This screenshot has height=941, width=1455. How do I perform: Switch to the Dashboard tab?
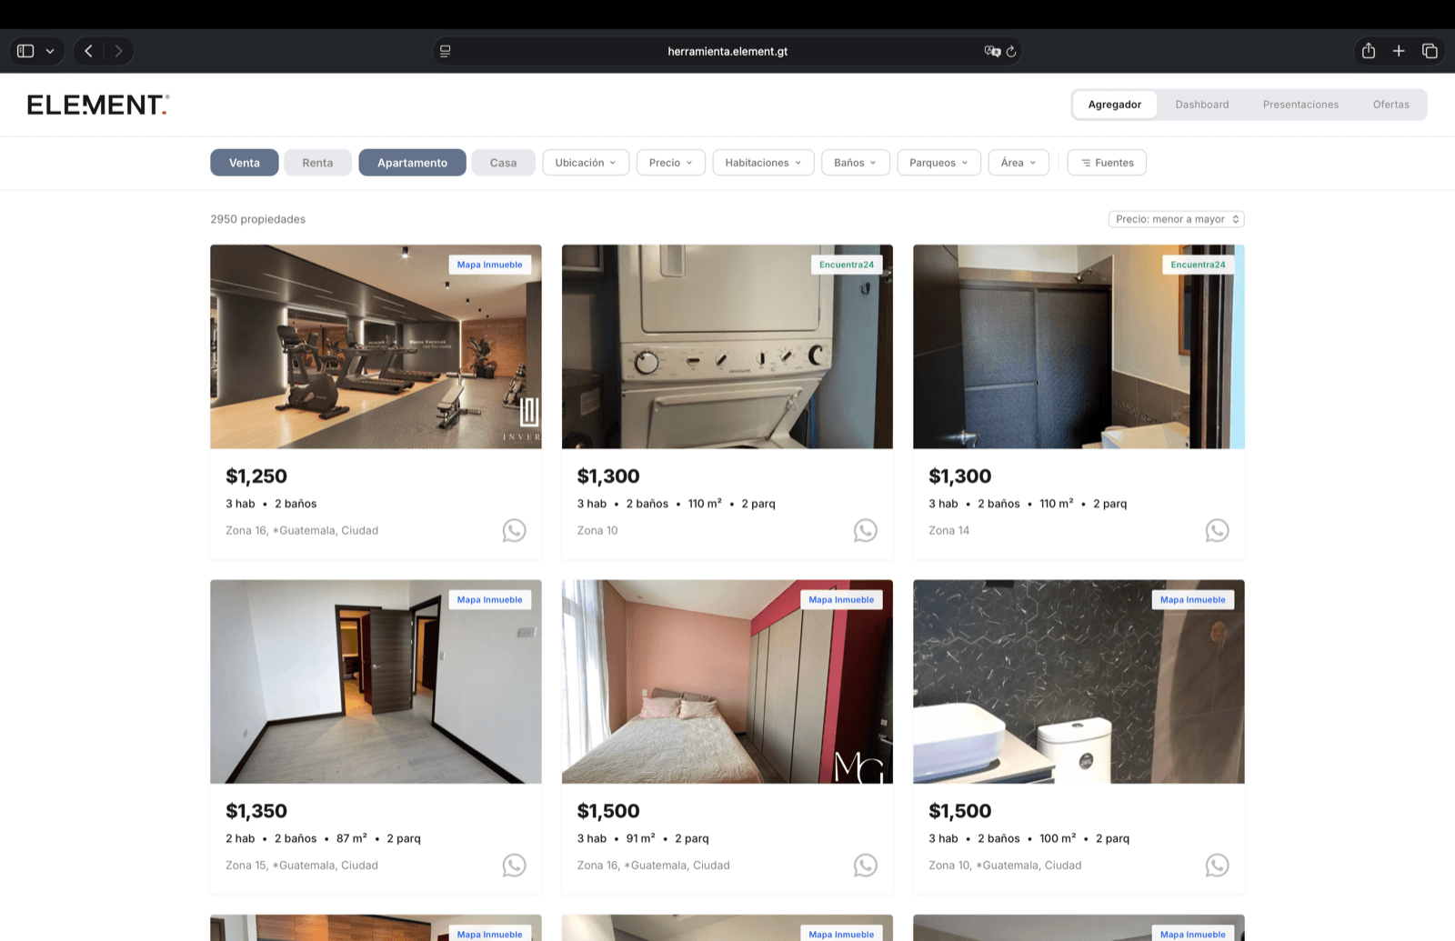[x=1202, y=104]
